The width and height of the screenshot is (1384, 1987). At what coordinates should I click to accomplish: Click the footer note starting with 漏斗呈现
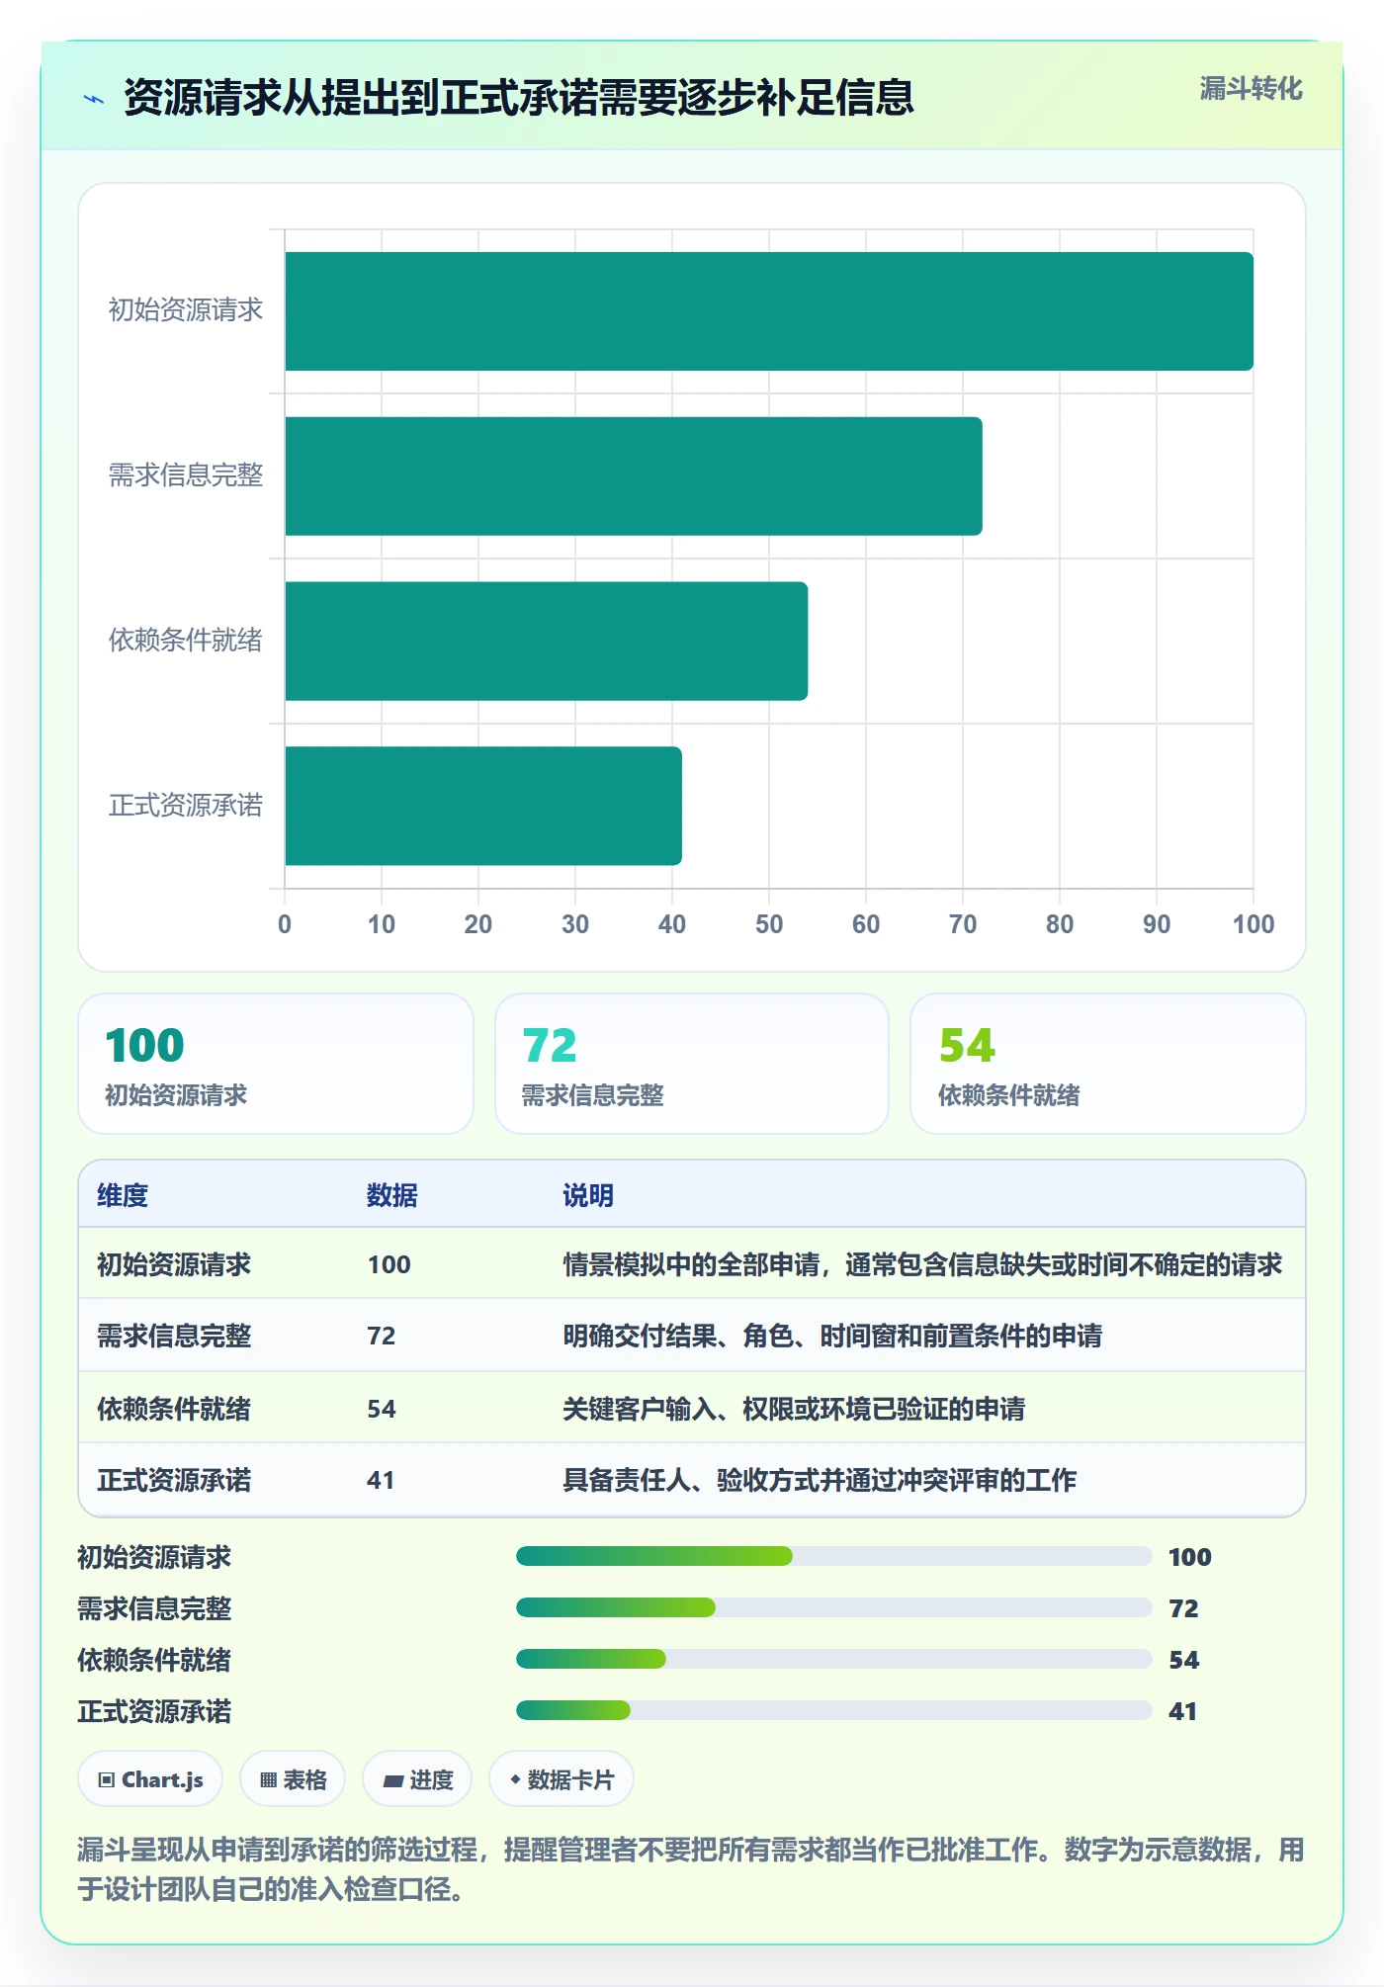[x=692, y=1869]
